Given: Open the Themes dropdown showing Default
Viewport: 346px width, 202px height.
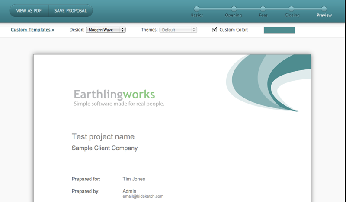Looking at the screenshot, I should pyautogui.click(x=178, y=30).
